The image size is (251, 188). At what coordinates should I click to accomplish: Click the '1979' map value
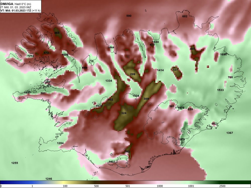point(181,108)
